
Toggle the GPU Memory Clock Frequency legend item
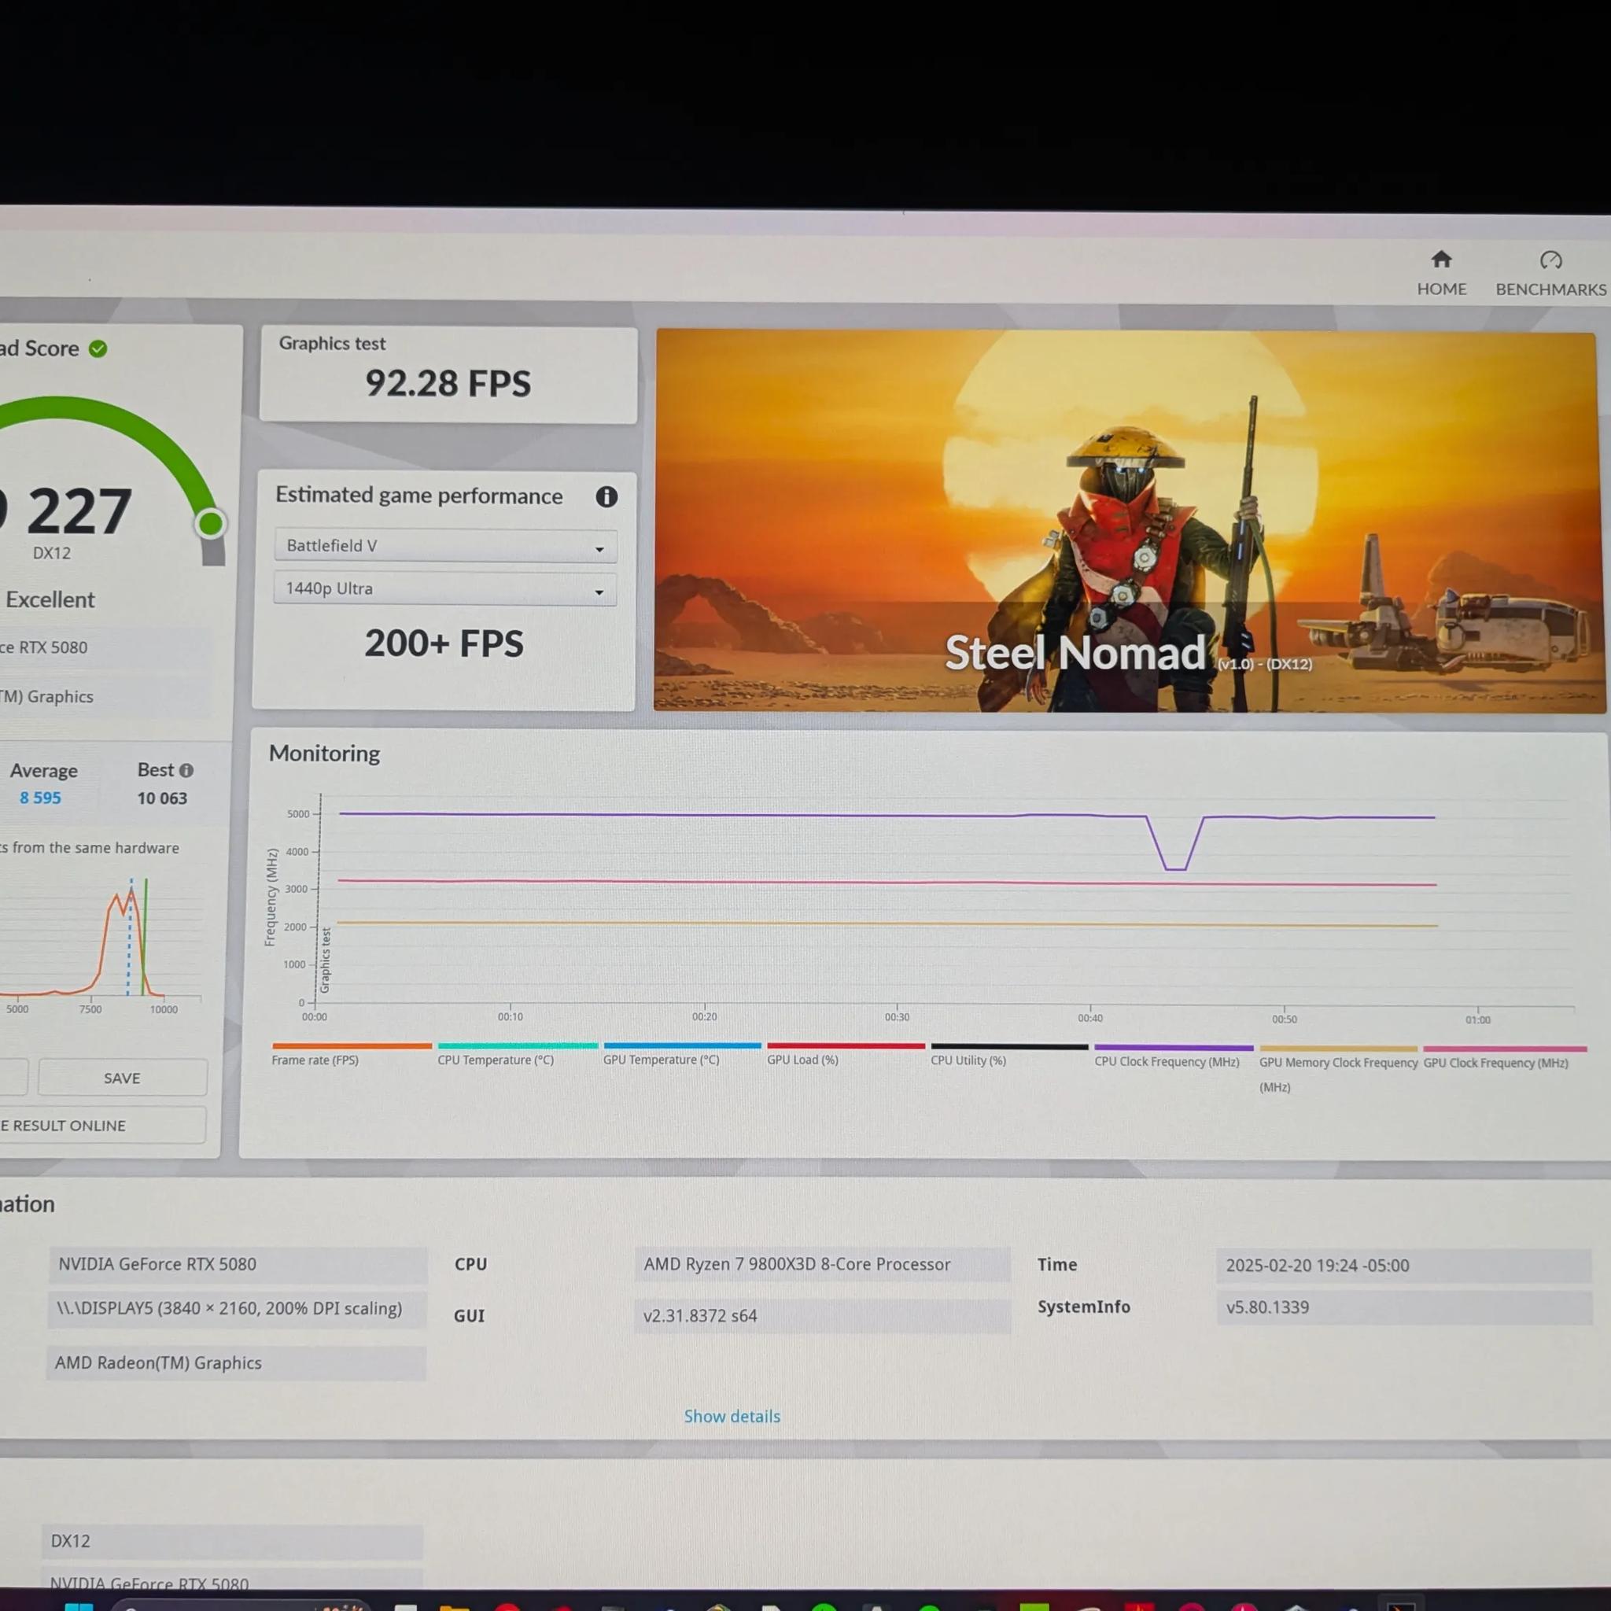coord(1337,1069)
